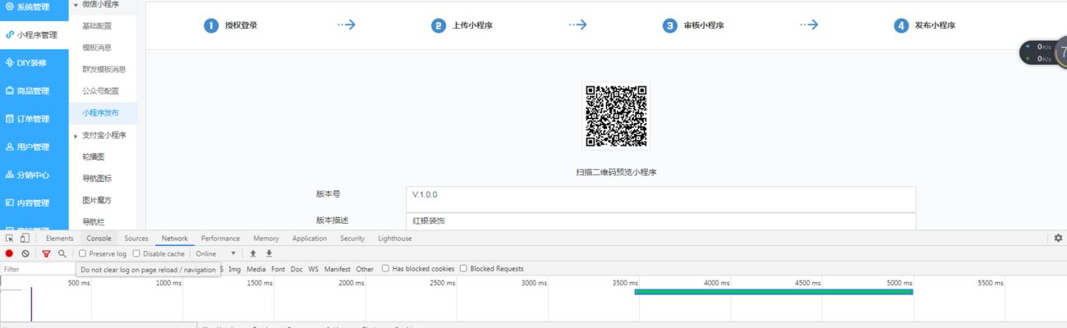Open 公众号配置 in the submenu
Screen dimensions: 1067x328
pyautogui.click(x=100, y=91)
